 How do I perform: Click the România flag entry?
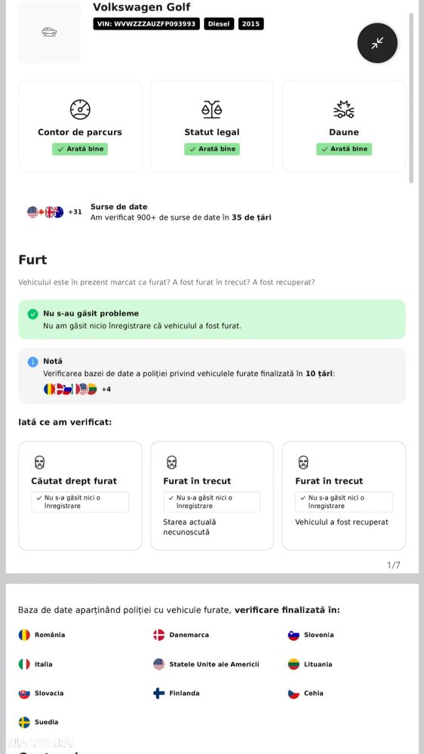click(41, 635)
